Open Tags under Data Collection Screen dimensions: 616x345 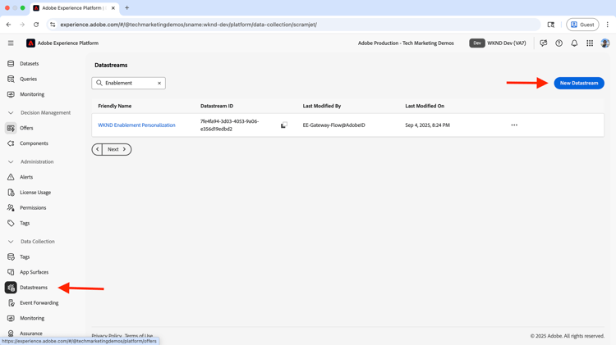(25, 256)
